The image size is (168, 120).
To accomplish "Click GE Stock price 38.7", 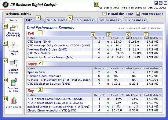I will tap(116, 8).
